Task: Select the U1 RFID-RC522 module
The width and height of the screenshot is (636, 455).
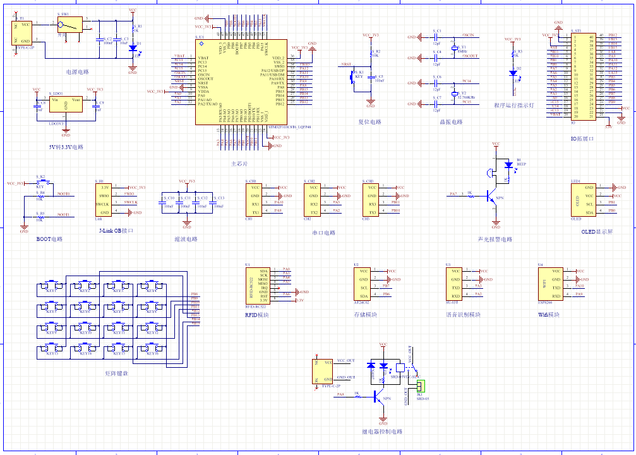Action: coord(257,286)
